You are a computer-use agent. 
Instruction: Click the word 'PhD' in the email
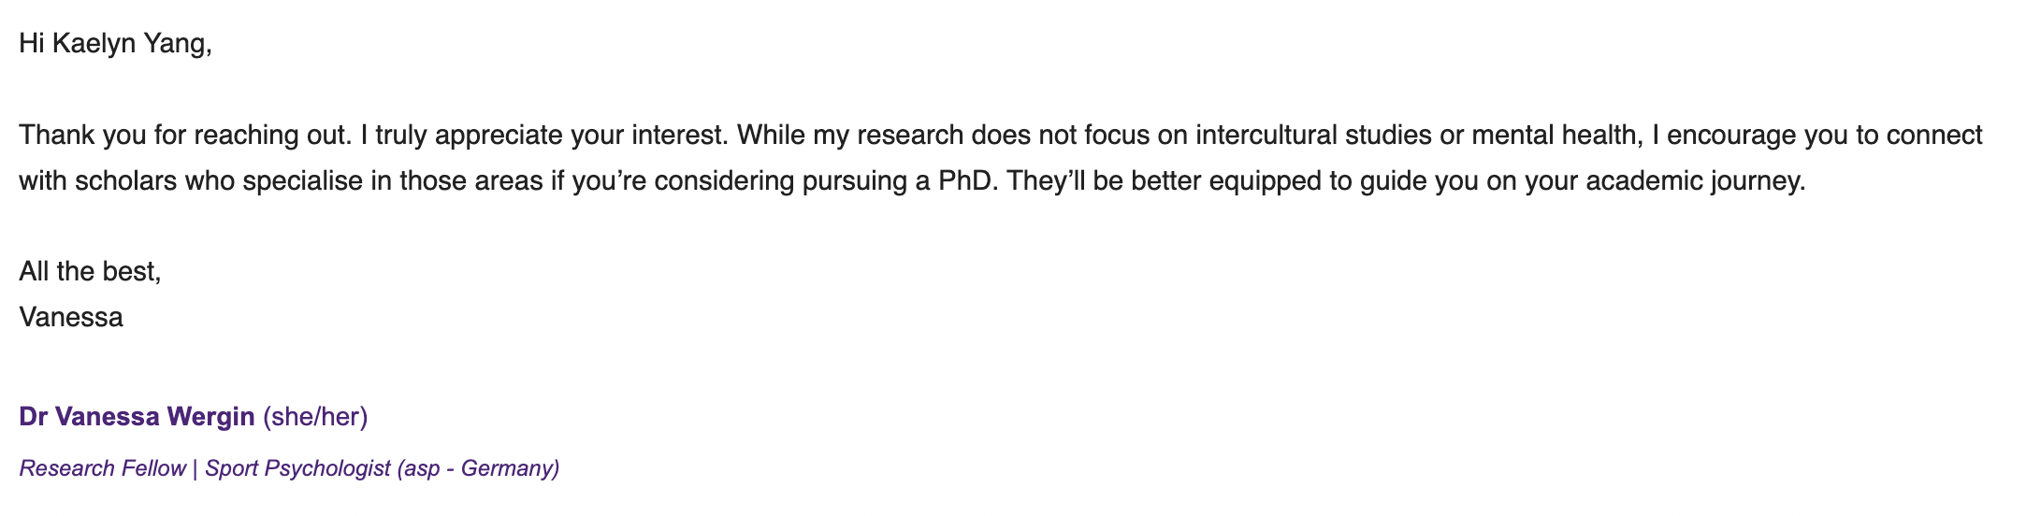click(968, 180)
